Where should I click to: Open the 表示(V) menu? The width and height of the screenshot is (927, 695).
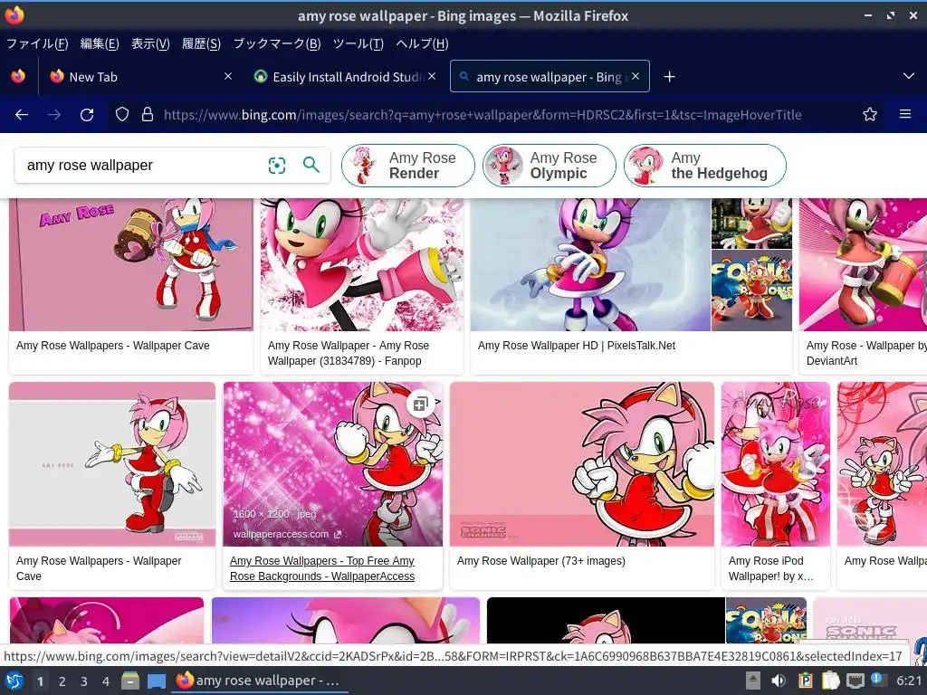pyautogui.click(x=150, y=43)
